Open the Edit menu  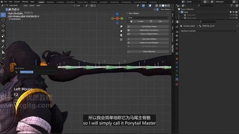(10, 2)
